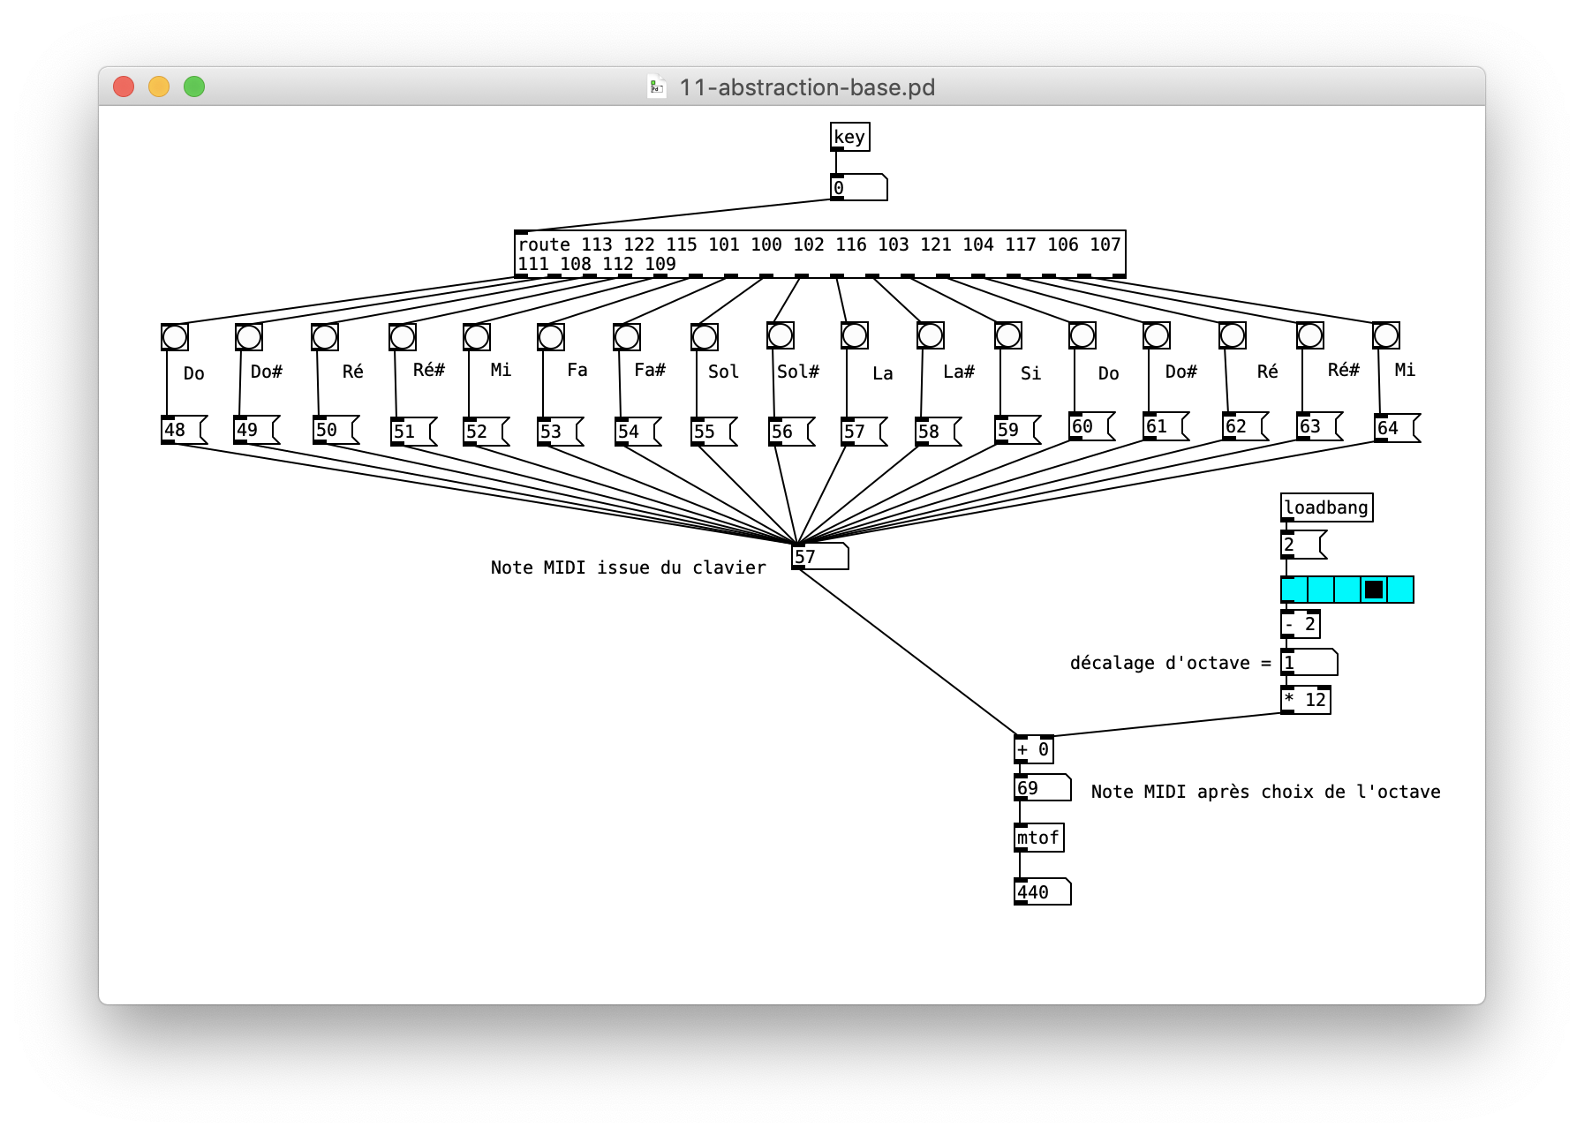1584x1135 pixels.
Task: Click the bang above message 64
Action: coord(1386,335)
